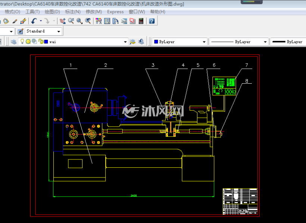
Task: Select the 2400 dimension text in drawing
Action: click(134, 195)
